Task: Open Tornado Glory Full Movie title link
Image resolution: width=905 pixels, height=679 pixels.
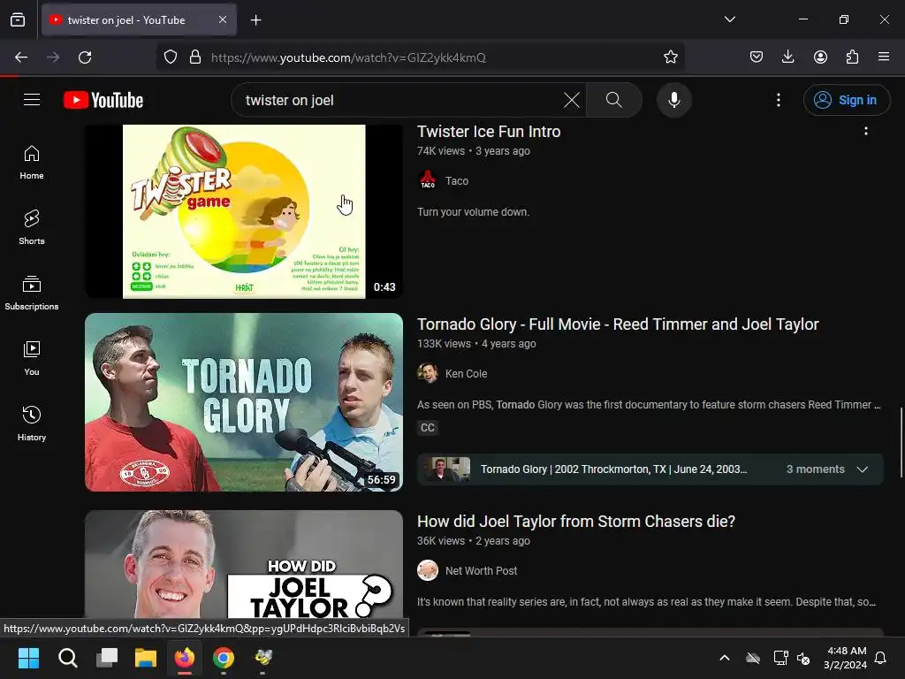Action: point(618,324)
